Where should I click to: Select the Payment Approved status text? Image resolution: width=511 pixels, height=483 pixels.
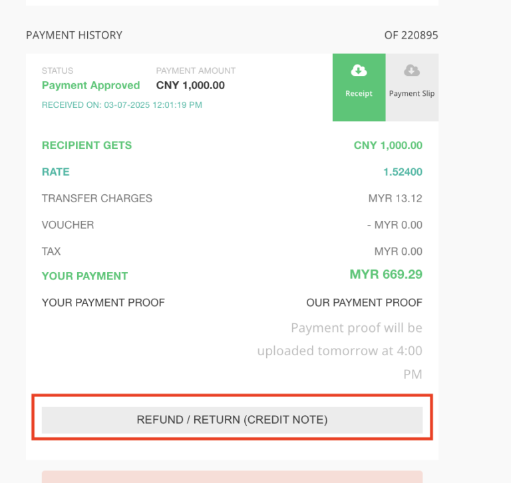point(91,85)
